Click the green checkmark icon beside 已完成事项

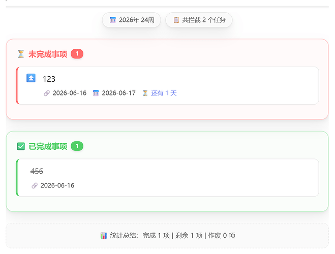21,146
